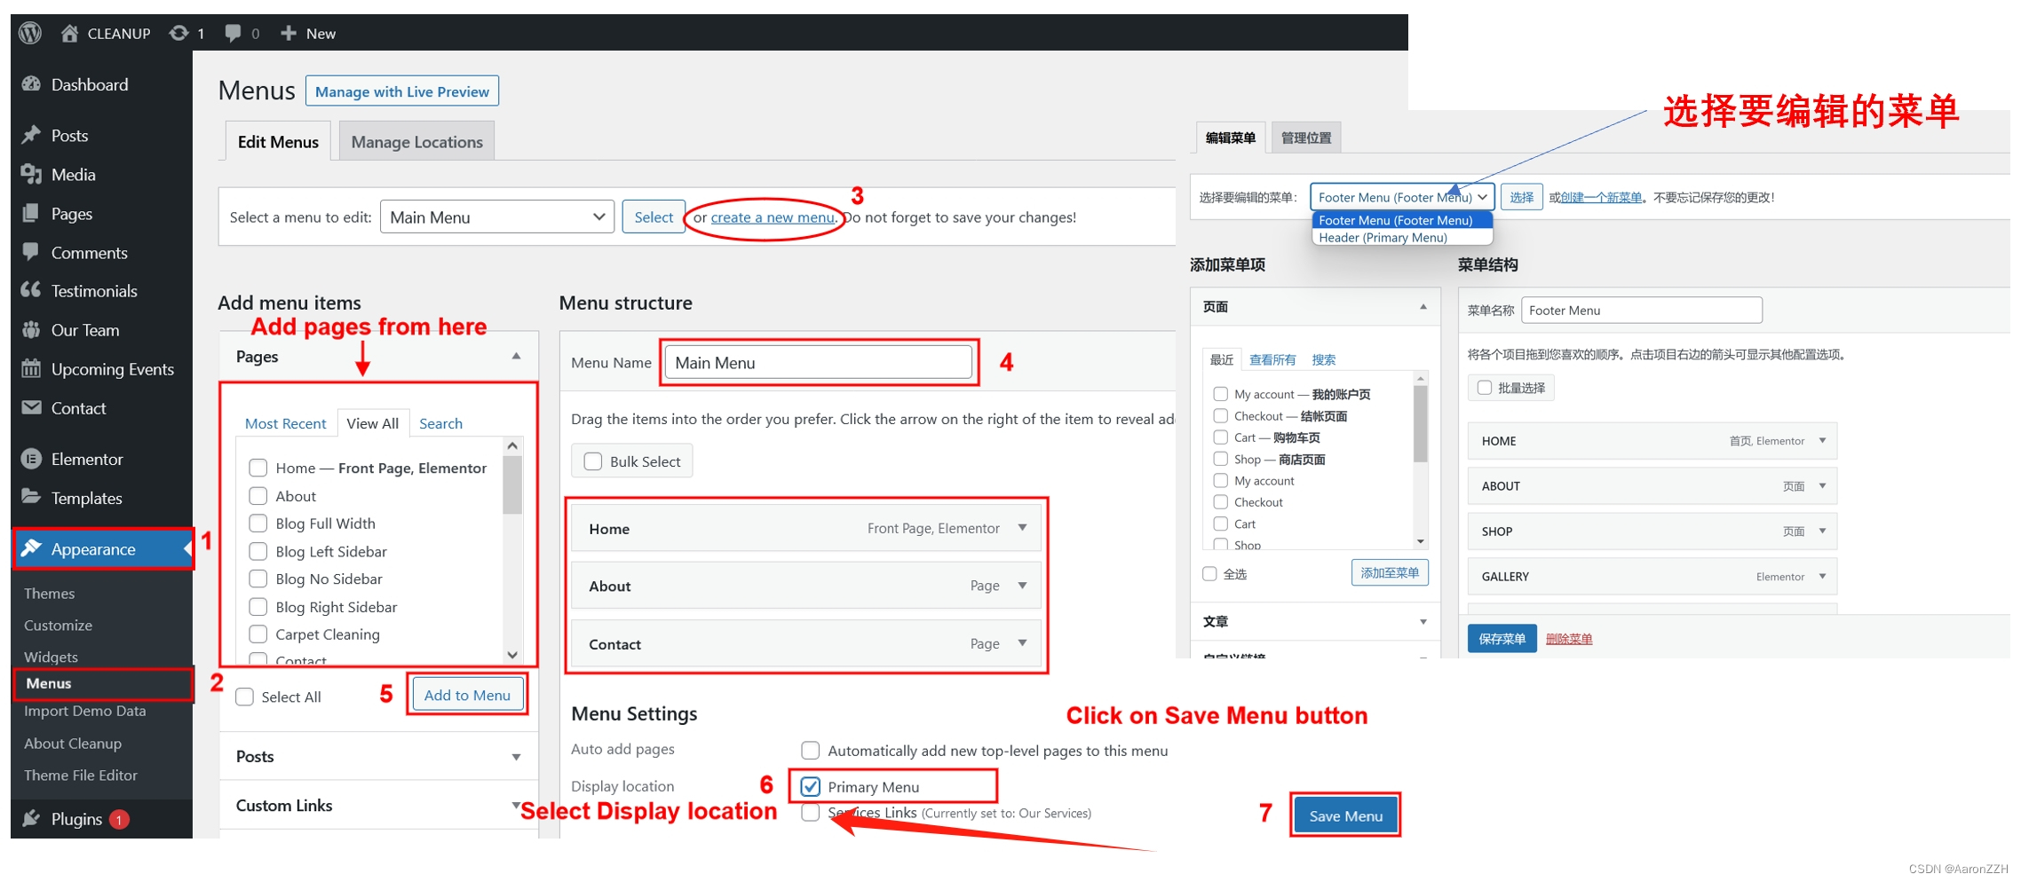Click 添加至菜单 button
The height and width of the screenshot is (882, 2021).
pos(1390,573)
